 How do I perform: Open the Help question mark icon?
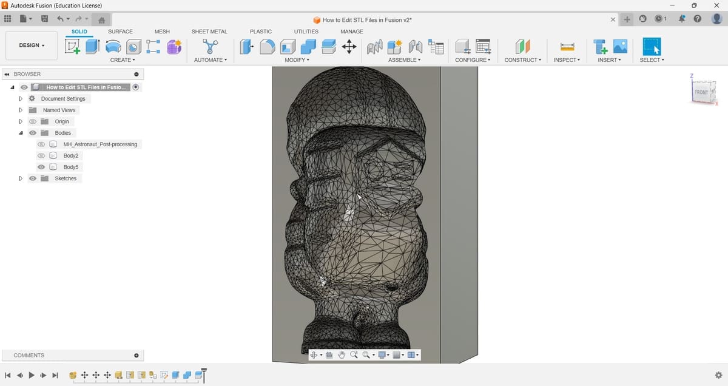(x=697, y=19)
